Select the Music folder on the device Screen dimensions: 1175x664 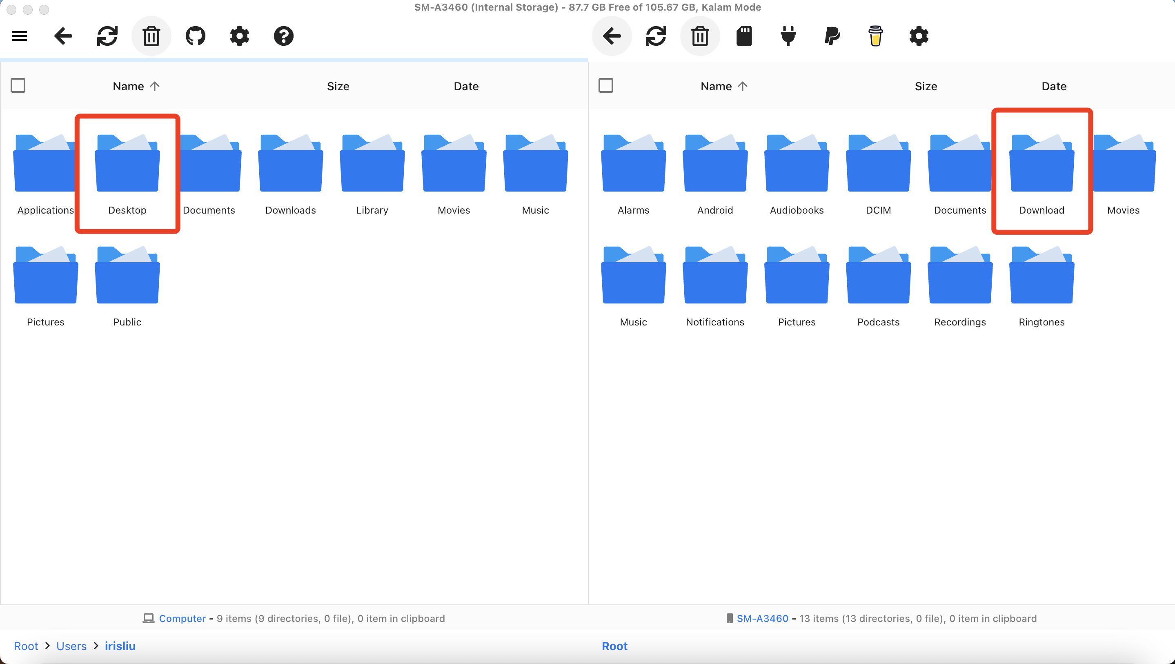click(x=634, y=287)
